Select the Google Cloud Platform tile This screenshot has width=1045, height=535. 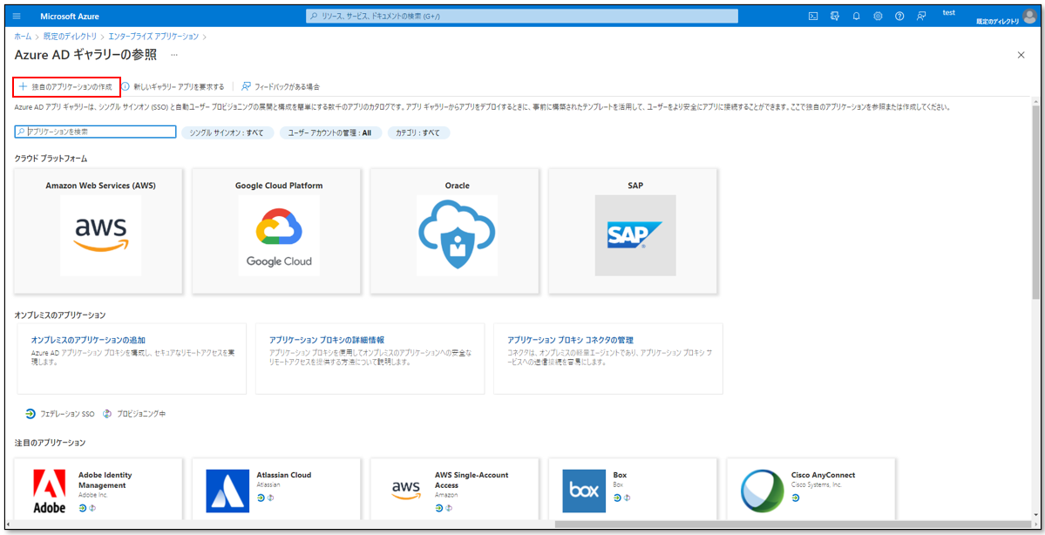click(278, 231)
